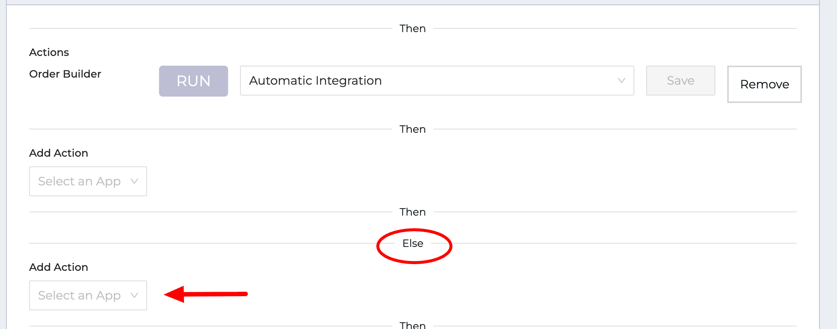This screenshot has width=837, height=329.
Task: Click chevron of Select an App above Else
Action: tap(134, 181)
